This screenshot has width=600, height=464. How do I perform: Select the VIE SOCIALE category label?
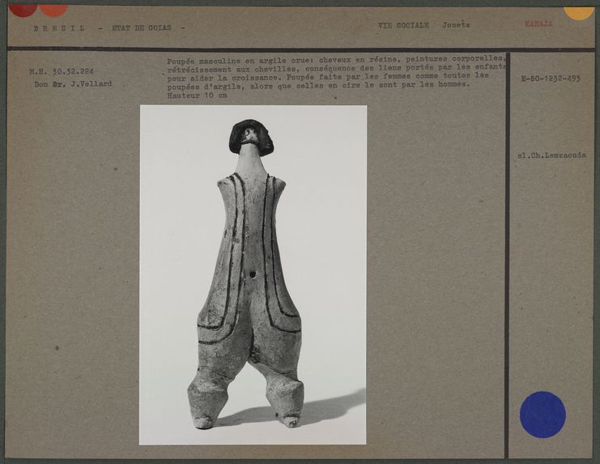(x=402, y=25)
